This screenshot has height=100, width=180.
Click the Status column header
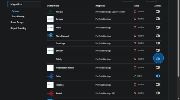point(136,6)
